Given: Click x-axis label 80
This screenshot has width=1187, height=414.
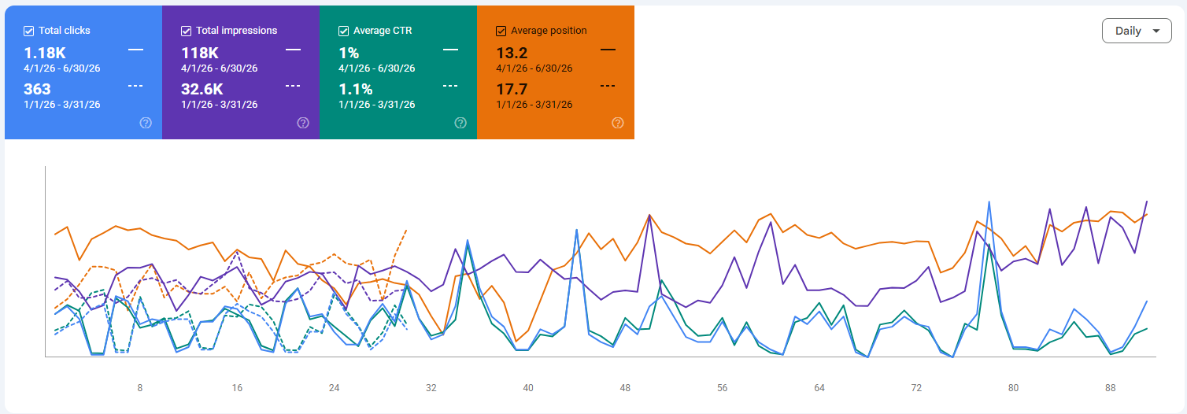Looking at the screenshot, I should point(1013,388).
